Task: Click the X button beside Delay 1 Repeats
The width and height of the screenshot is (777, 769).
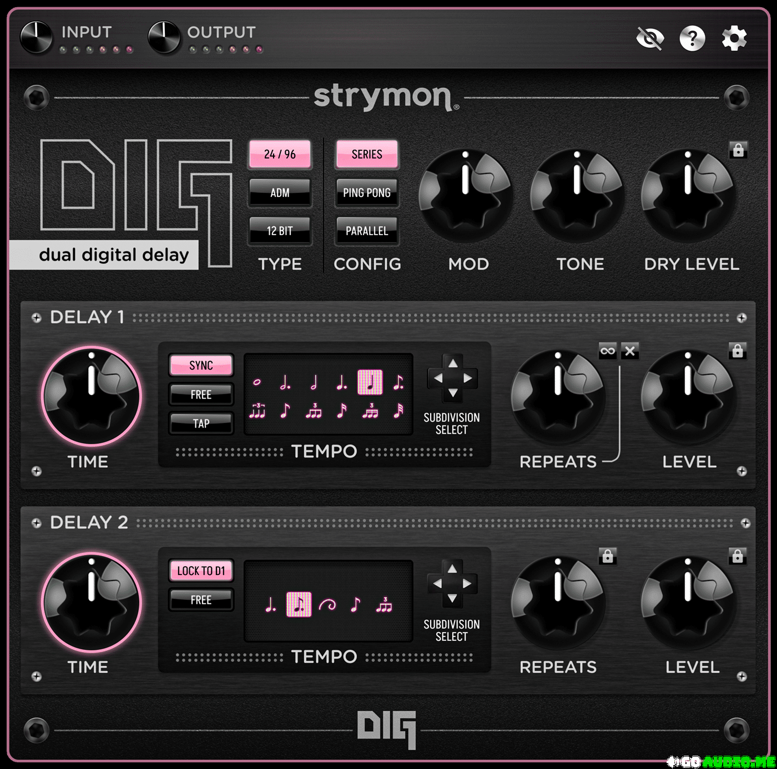Action: tap(630, 351)
